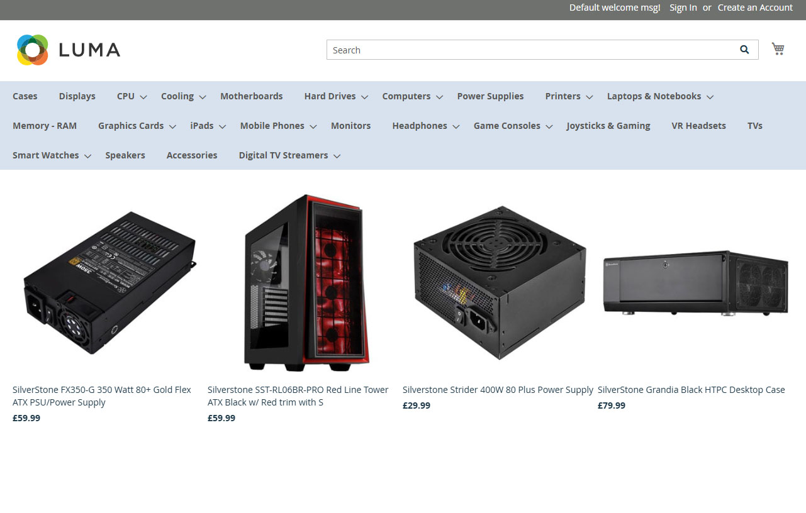806x513 pixels.
Task: Click the search magnifier icon
Action: pos(744,50)
